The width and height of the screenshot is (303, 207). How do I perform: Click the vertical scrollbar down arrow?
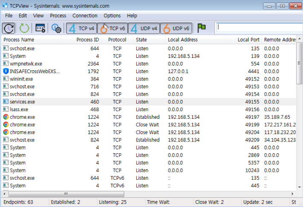(x=300, y=187)
